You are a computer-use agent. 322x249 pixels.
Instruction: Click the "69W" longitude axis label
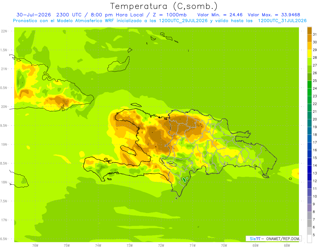(255, 246)
